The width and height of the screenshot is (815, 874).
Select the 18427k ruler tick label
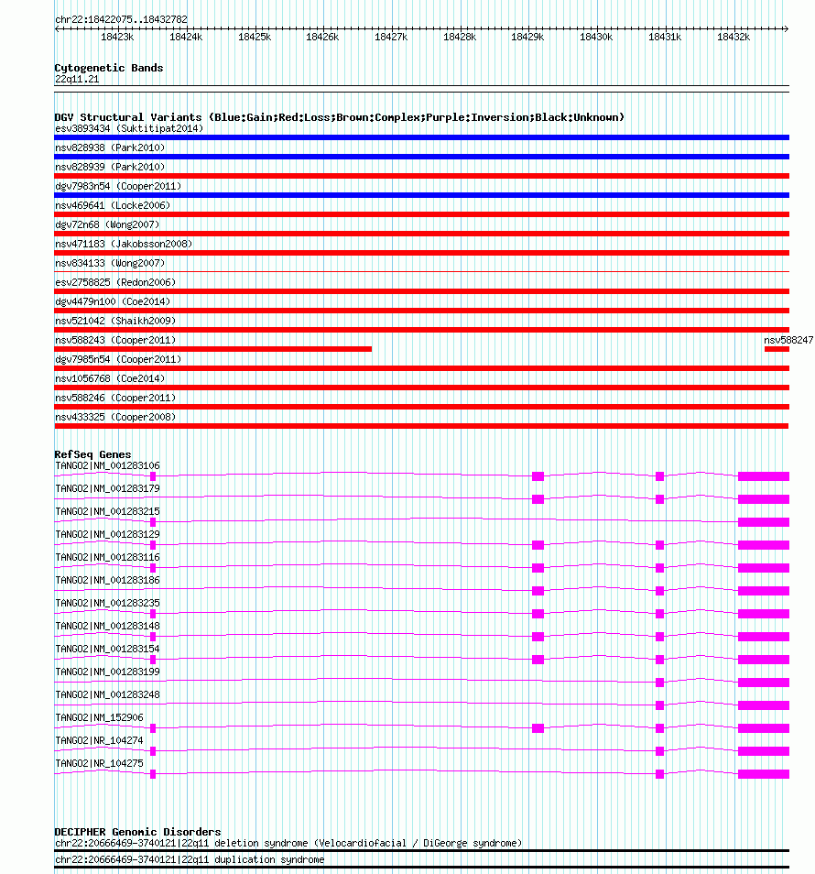391,38
